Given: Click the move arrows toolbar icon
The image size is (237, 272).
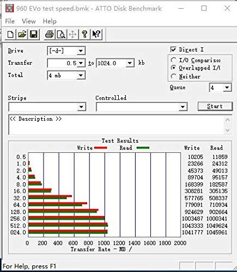Looking at the screenshot, I should pyautogui.click(x=72, y=34).
